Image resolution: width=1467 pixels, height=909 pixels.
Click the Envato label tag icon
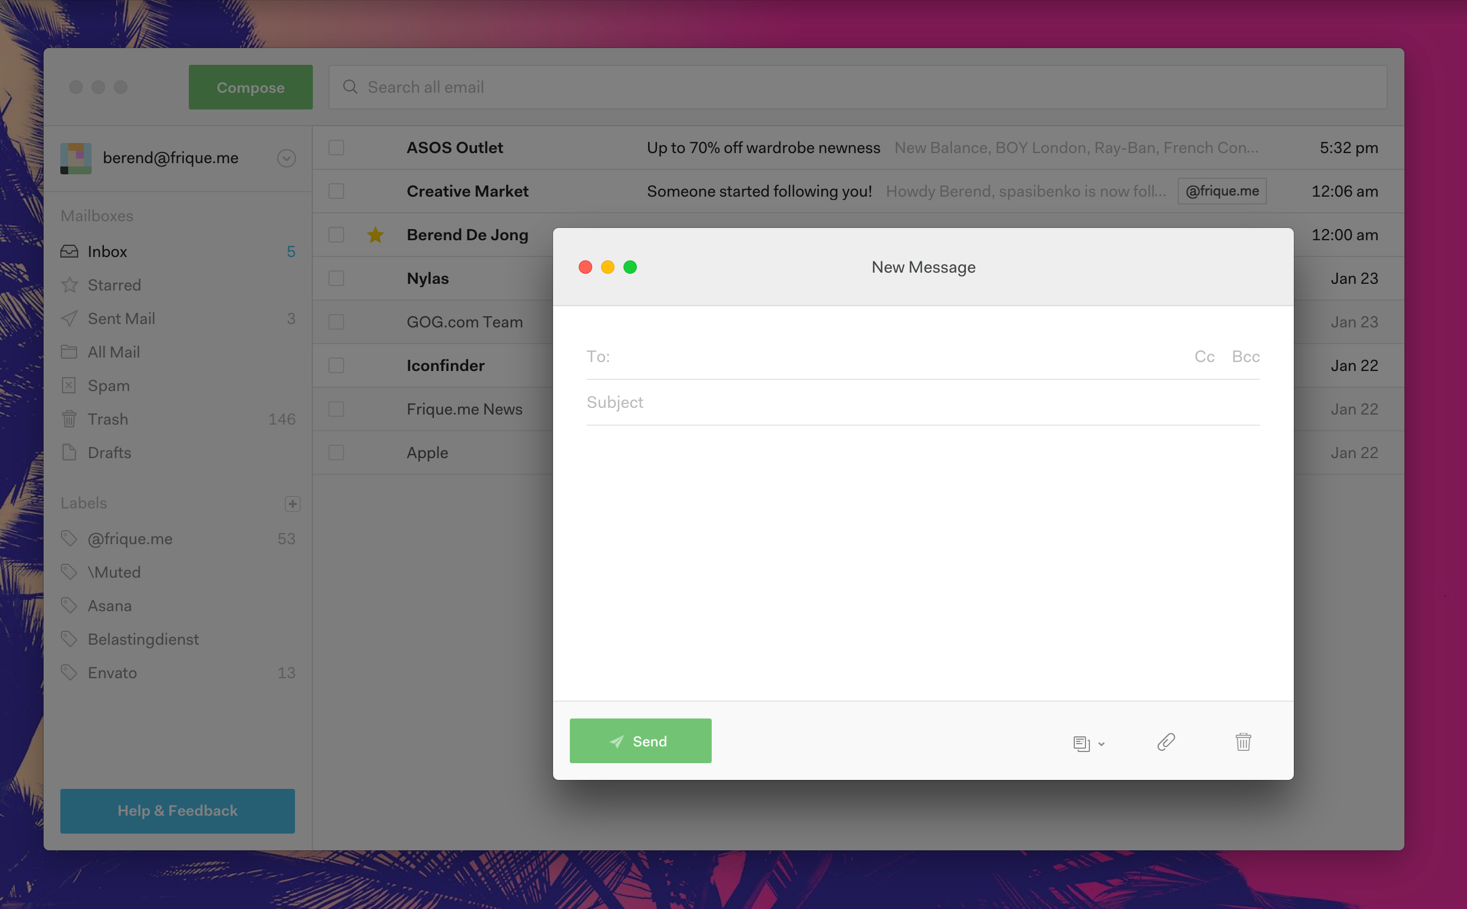coord(69,673)
